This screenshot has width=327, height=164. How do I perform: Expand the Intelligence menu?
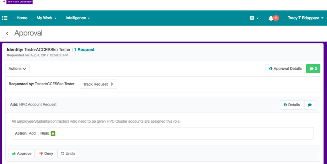pyautogui.click(x=77, y=18)
